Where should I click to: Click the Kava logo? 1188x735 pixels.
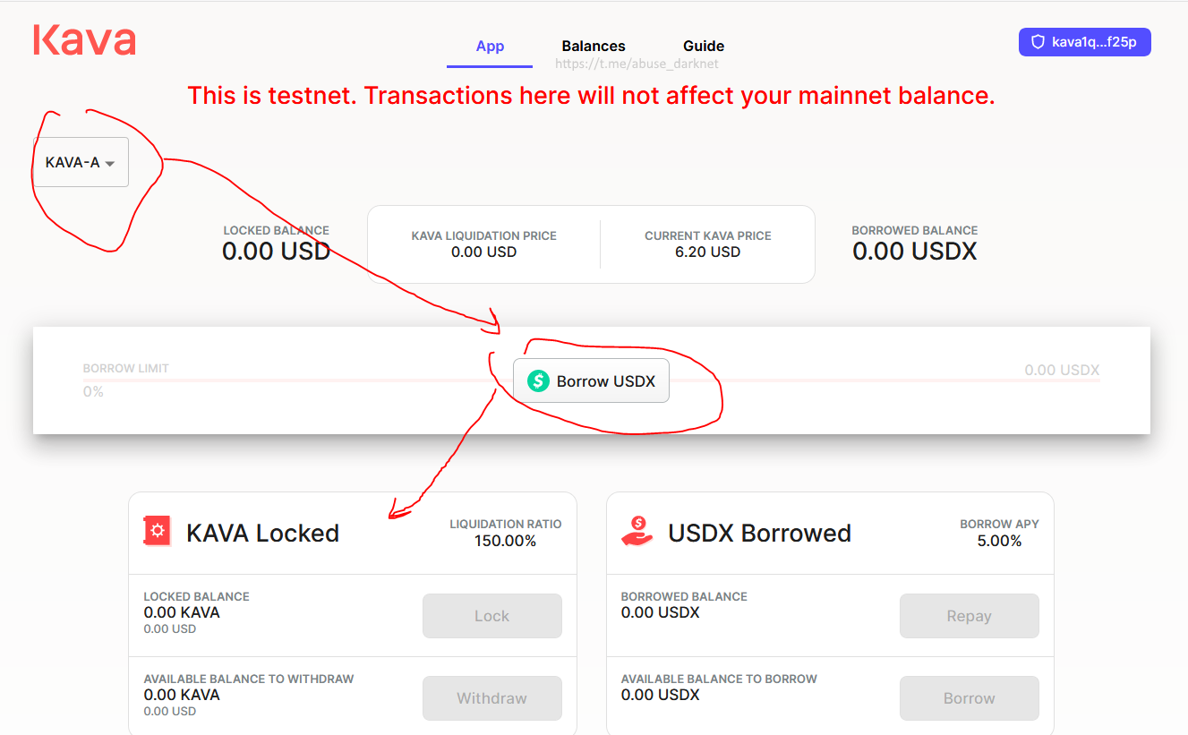tap(84, 41)
